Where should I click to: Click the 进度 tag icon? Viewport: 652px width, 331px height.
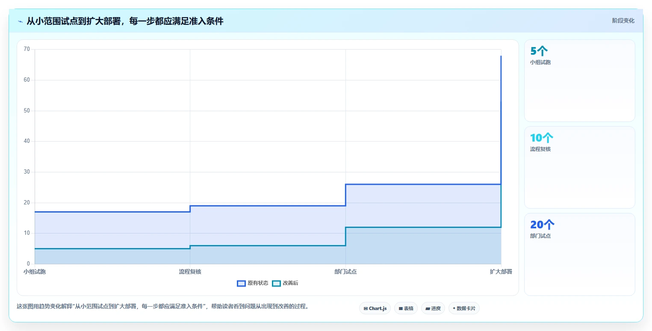(x=428, y=308)
